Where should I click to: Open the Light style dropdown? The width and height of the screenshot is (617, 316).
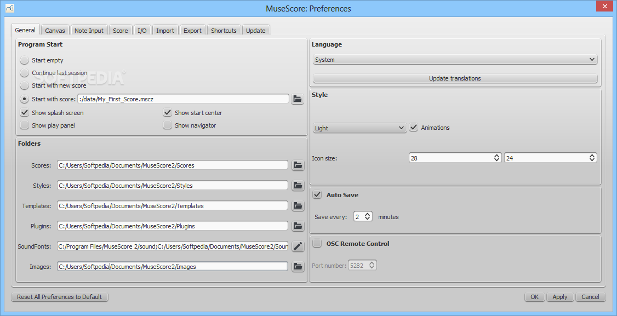(x=359, y=128)
